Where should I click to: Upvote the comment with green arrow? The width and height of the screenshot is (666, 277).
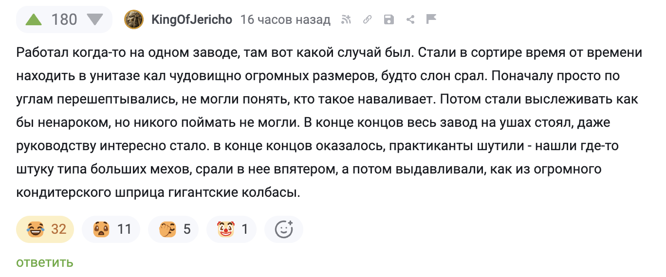pos(34,20)
